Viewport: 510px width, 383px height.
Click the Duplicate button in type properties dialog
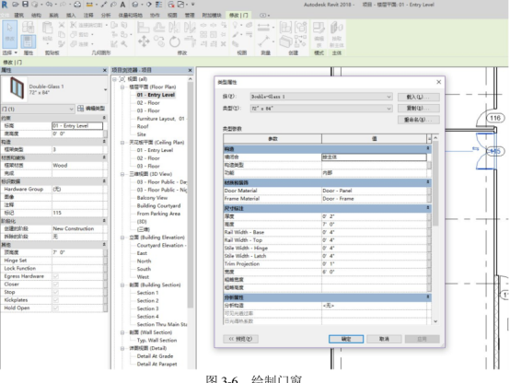coord(418,109)
